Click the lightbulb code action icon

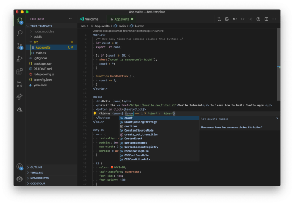point(95,114)
